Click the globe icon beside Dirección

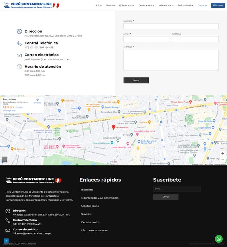click(x=19, y=31)
